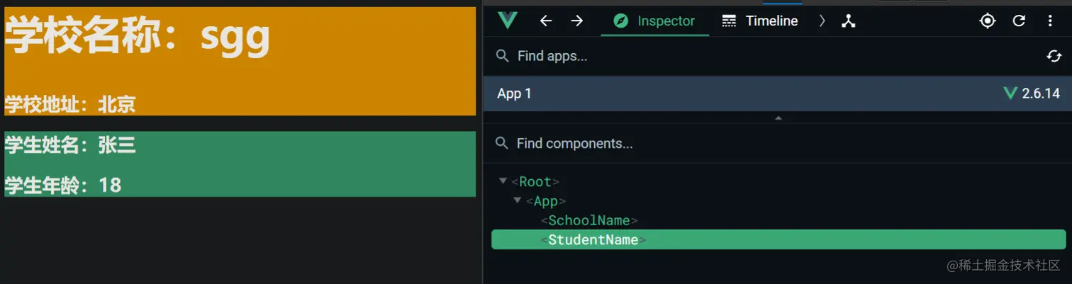Expand more tabs via chevron after Timeline
The image size is (1072, 284).
click(822, 21)
